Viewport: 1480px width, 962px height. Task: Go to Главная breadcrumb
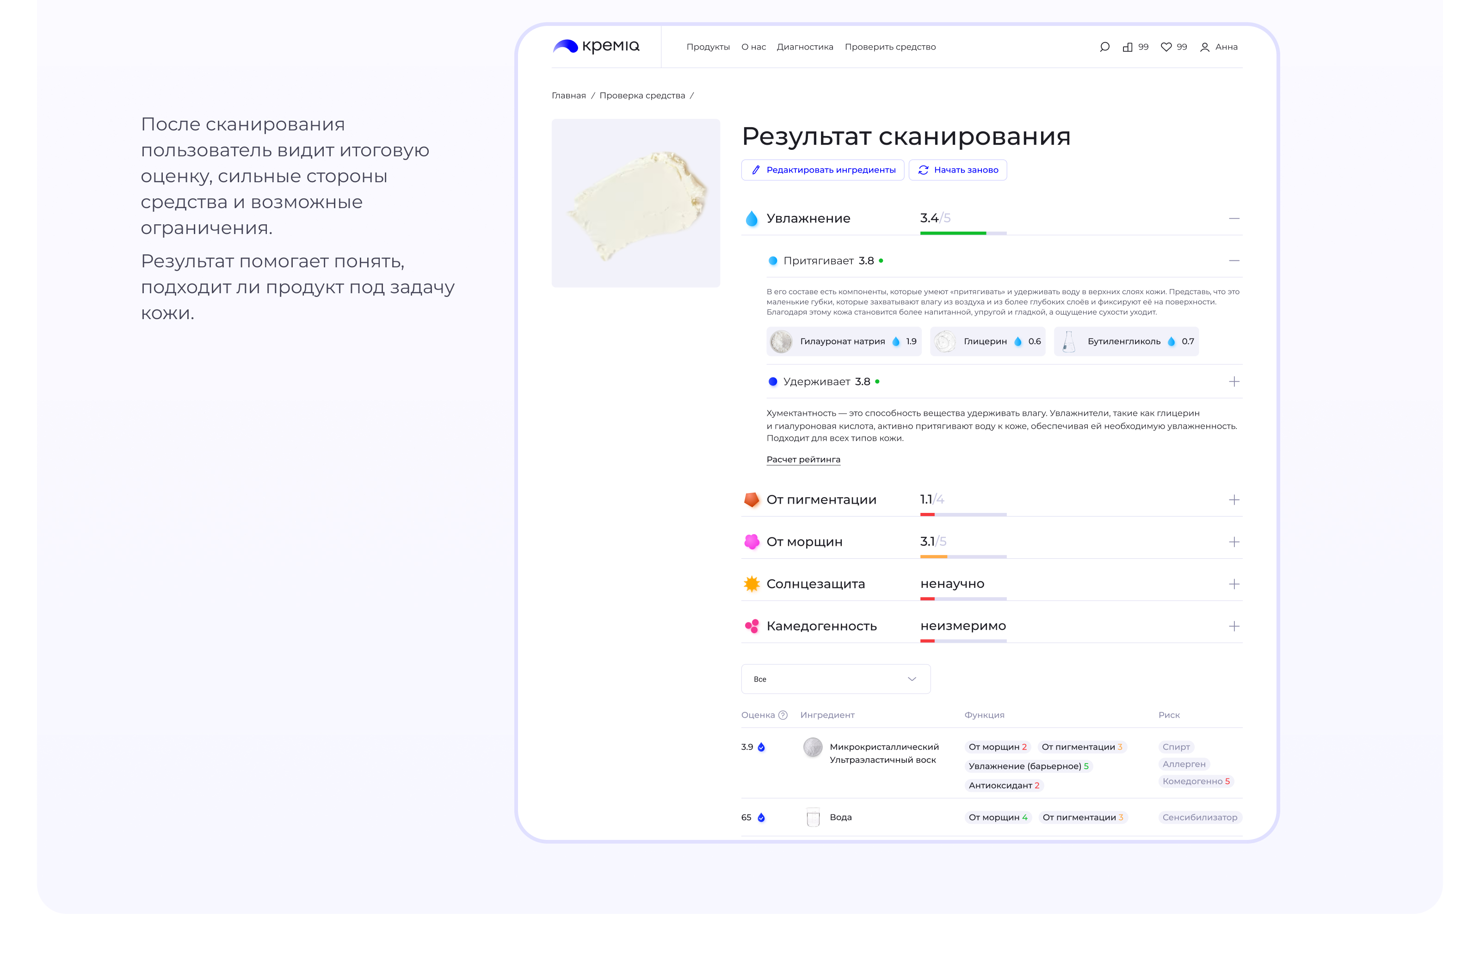pos(568,96)
